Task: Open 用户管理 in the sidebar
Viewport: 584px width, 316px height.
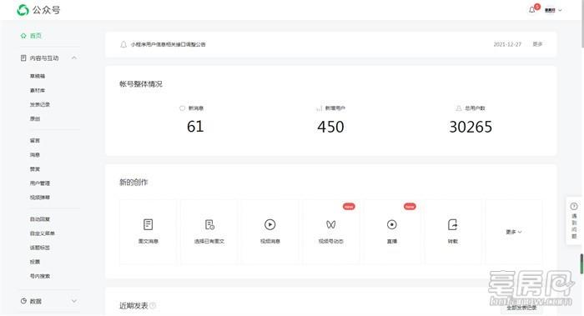Action: [40, 183]
